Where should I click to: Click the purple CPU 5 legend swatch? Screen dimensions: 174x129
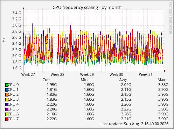point(7,109)
